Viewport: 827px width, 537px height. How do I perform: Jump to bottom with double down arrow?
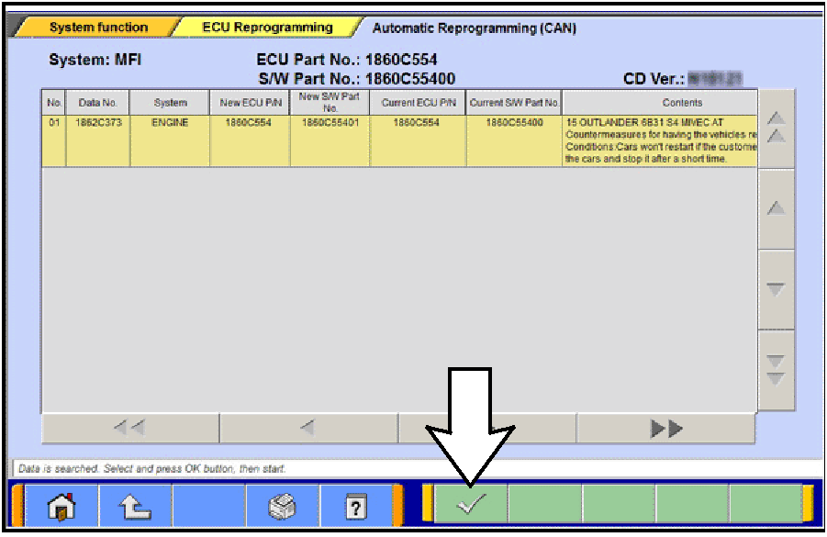776,370
